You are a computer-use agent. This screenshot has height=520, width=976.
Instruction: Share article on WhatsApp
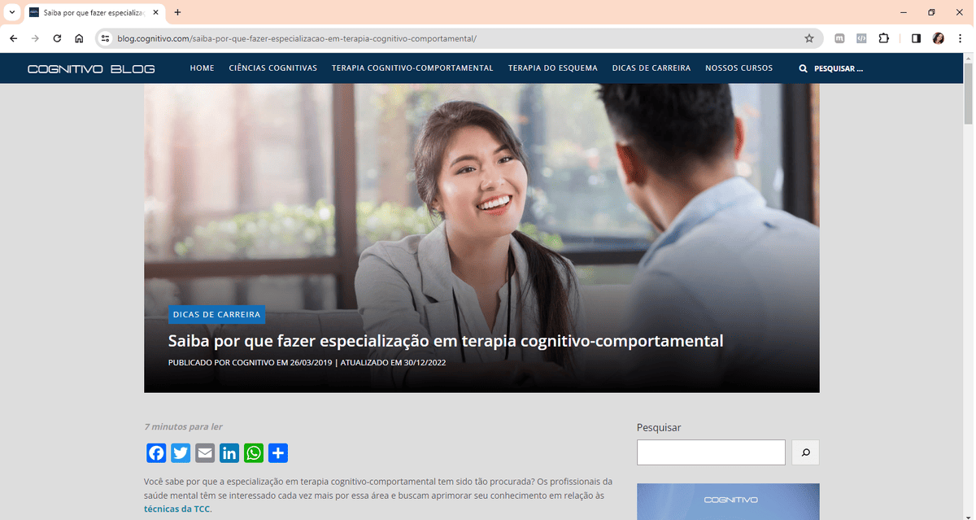tap(254, 453)
